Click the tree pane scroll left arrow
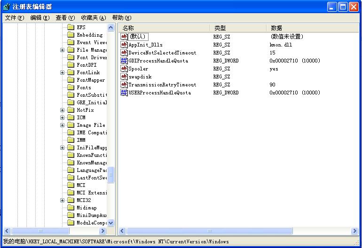Image resolution: width=362 pixels, height=248 pixels. 7,231
